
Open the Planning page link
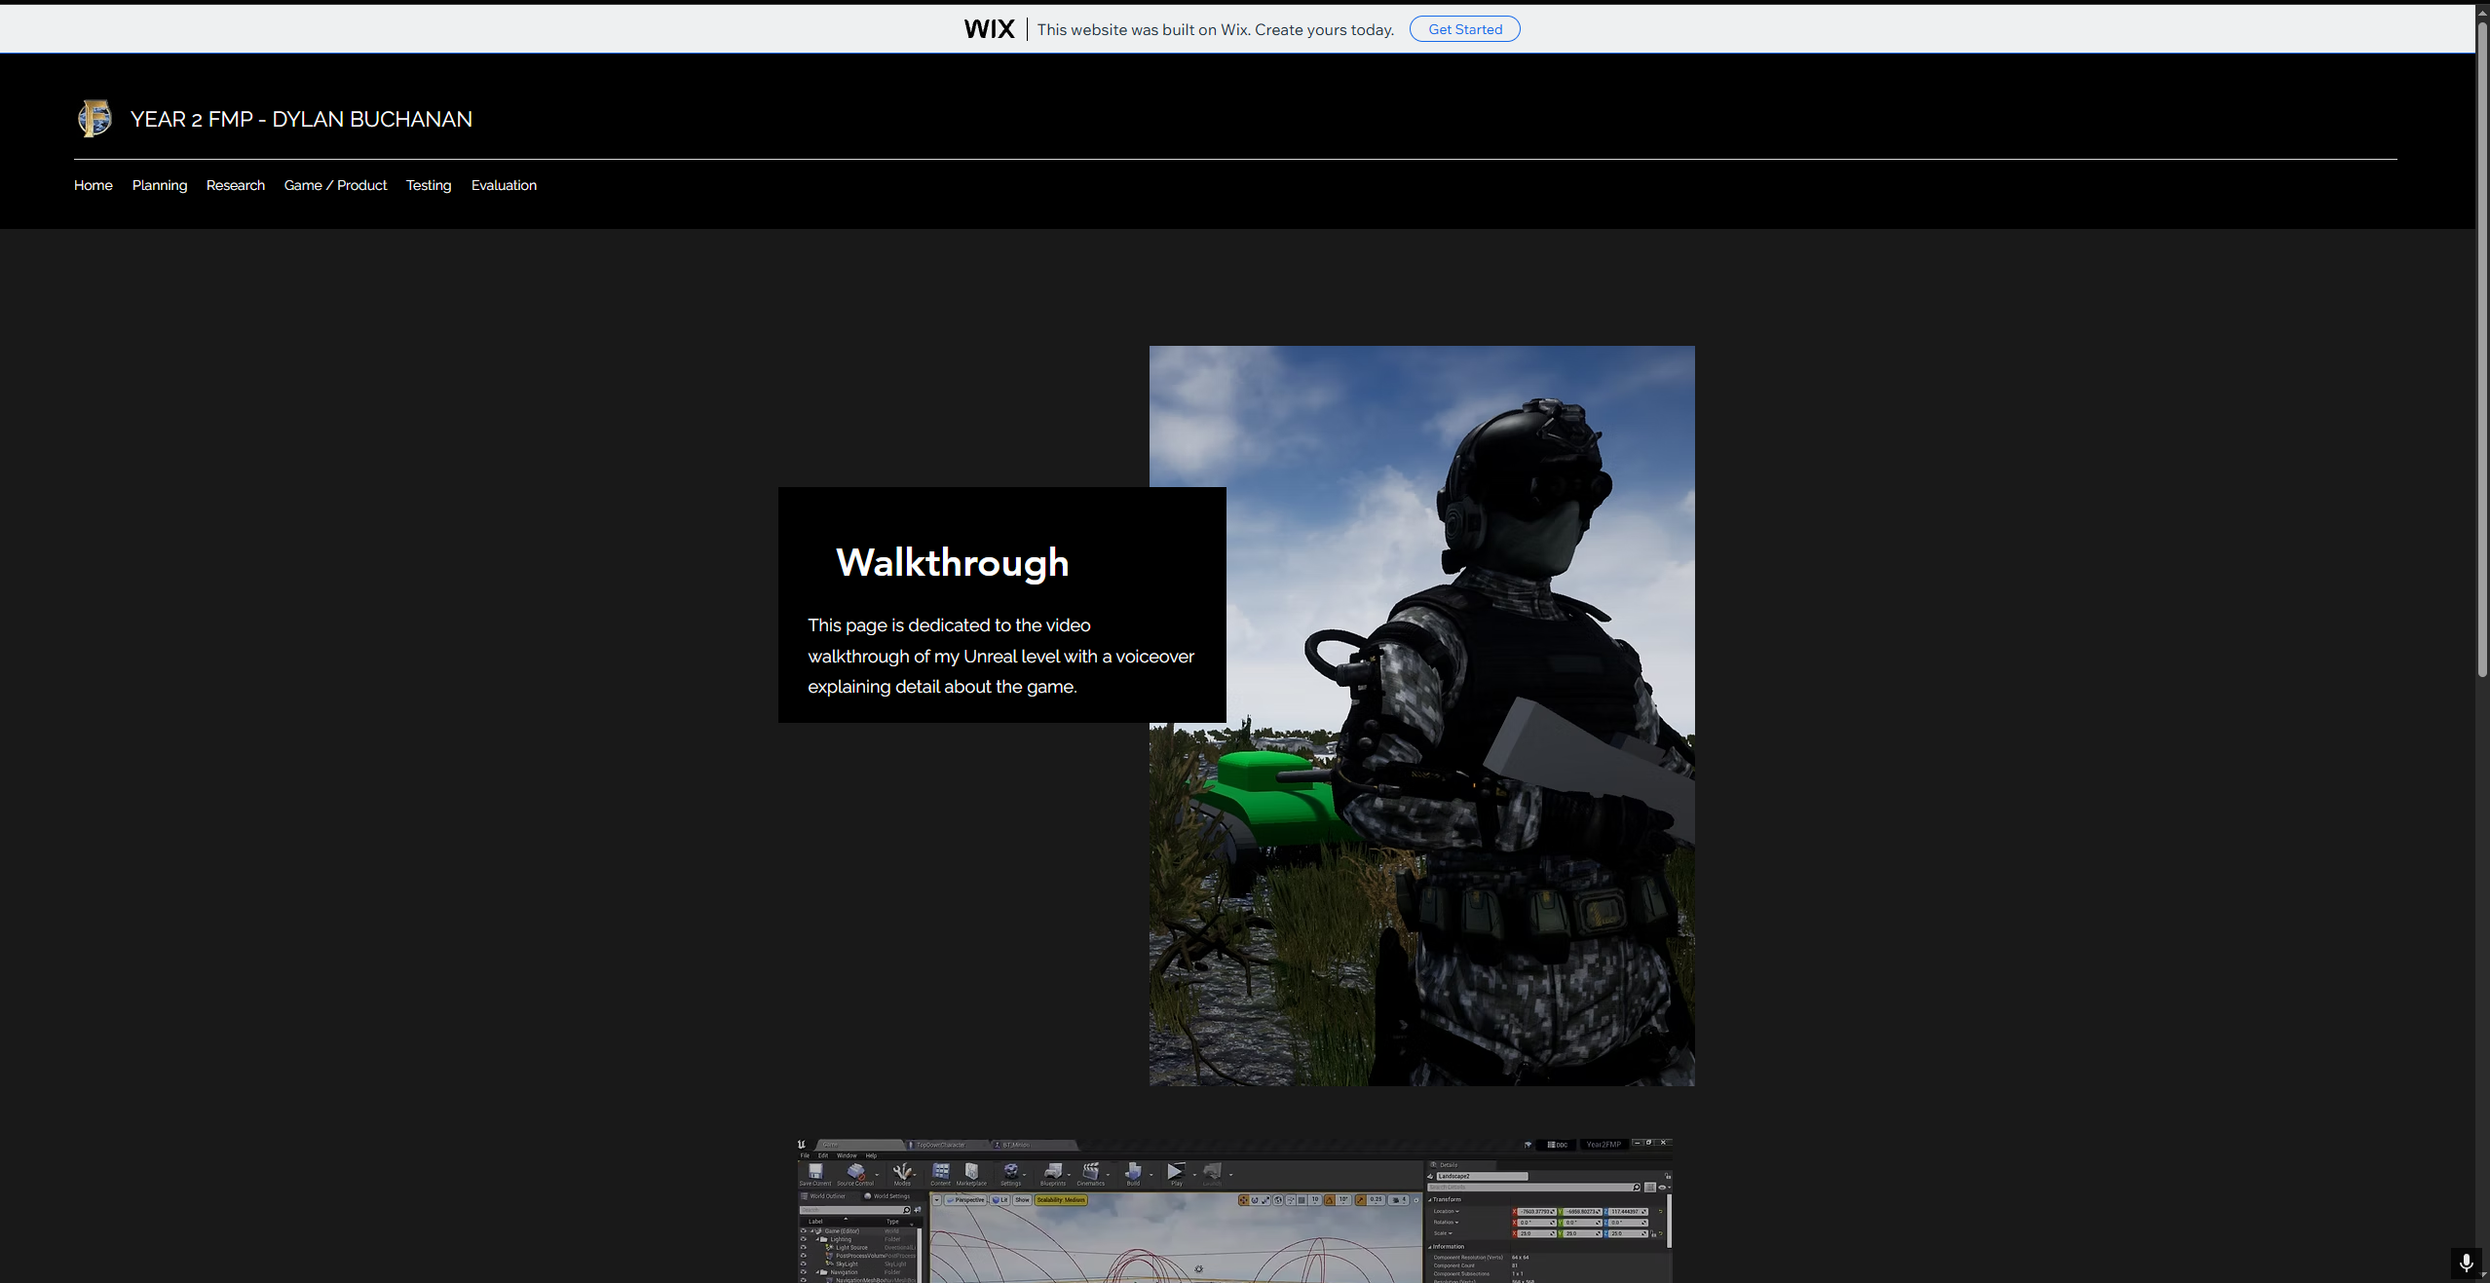(x=160, y=185)
